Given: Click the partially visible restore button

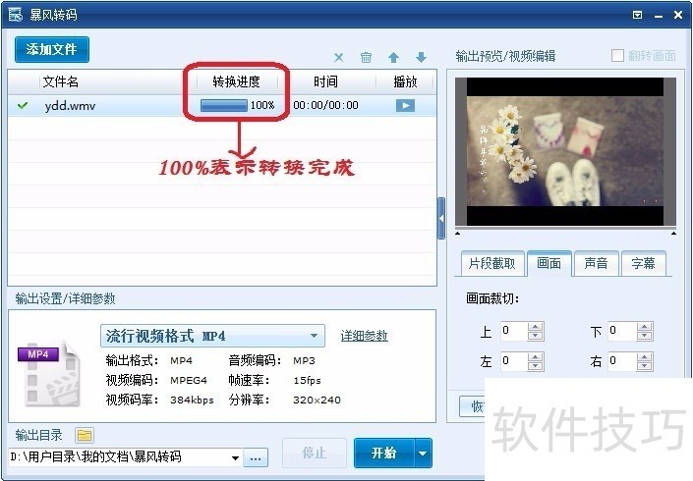Looking at the screenshot, I should tap(472, 406).
